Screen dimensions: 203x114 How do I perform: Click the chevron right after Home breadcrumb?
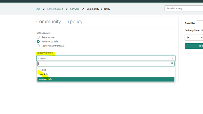tap(44, 9)
